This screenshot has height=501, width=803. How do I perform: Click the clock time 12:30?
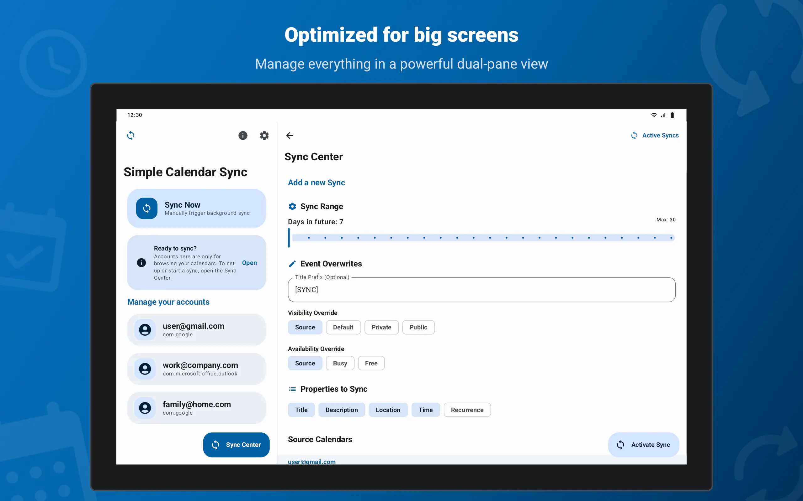point(135,115)
